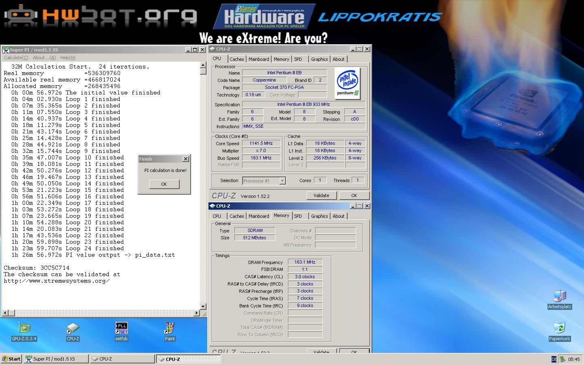
Task: Click the Super PI vertical scrollbar down arrow
Action: click(x=203, y=307)
